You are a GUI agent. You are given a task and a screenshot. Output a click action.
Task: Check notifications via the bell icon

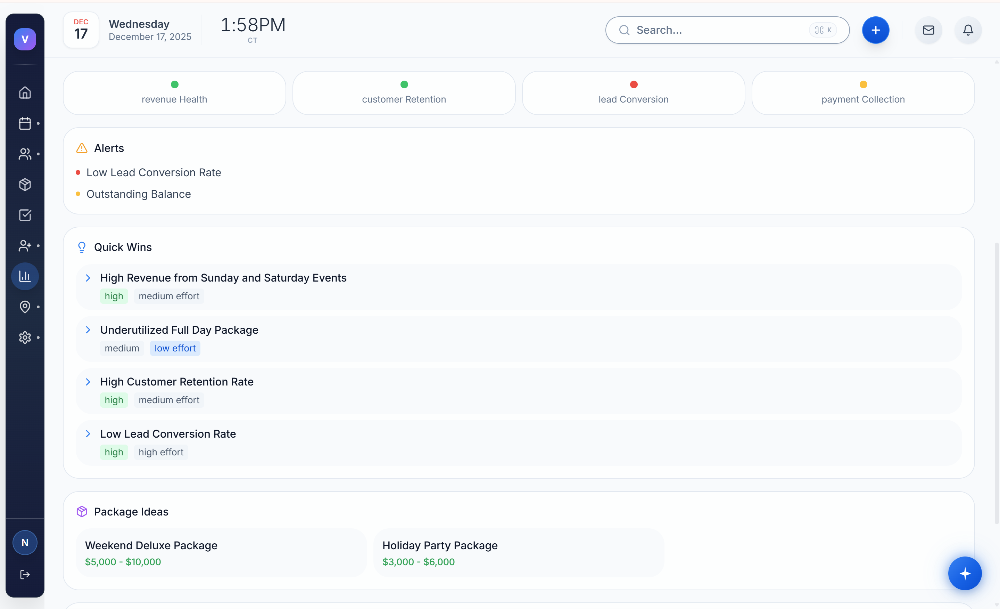tap(968, 30)
